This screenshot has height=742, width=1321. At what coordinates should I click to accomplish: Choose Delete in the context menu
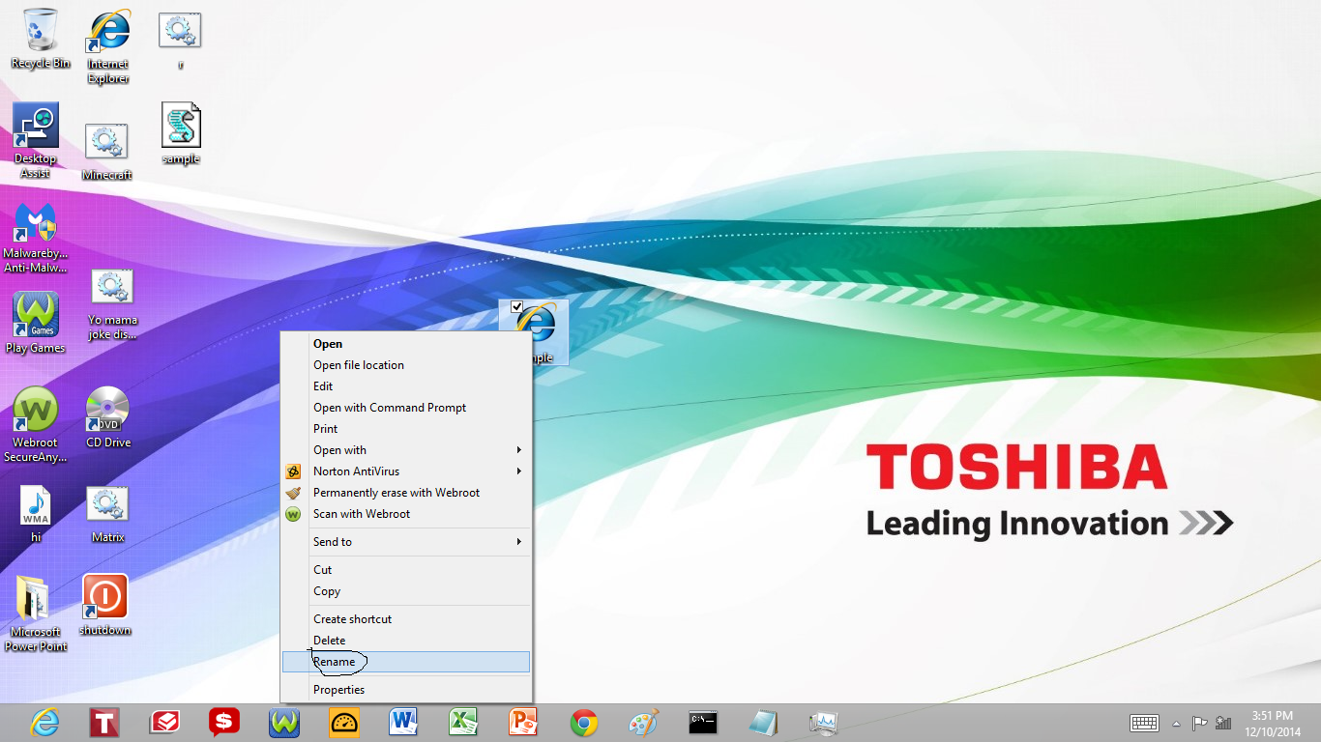(x=405, y=641)
